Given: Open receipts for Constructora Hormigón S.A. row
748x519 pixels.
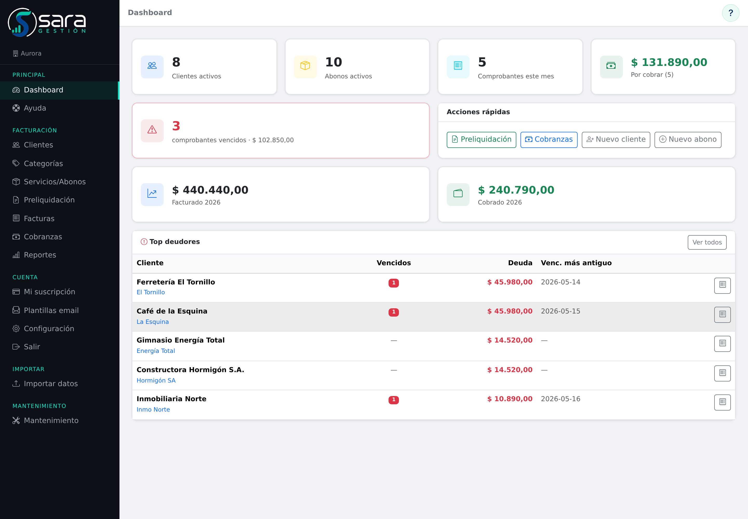Looking at the screenshot, I should pos(722,373).
